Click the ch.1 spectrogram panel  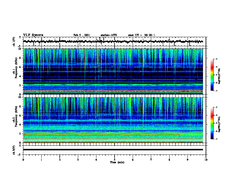click(113, 71)
